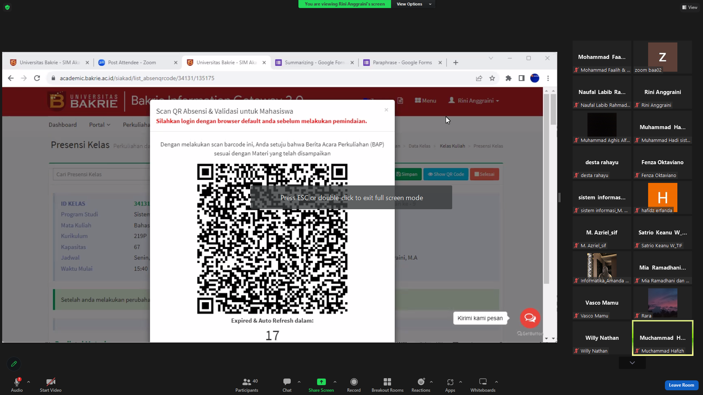The image size is (703, 395).
Task: Start recording with the Record button
Action: 354,384
